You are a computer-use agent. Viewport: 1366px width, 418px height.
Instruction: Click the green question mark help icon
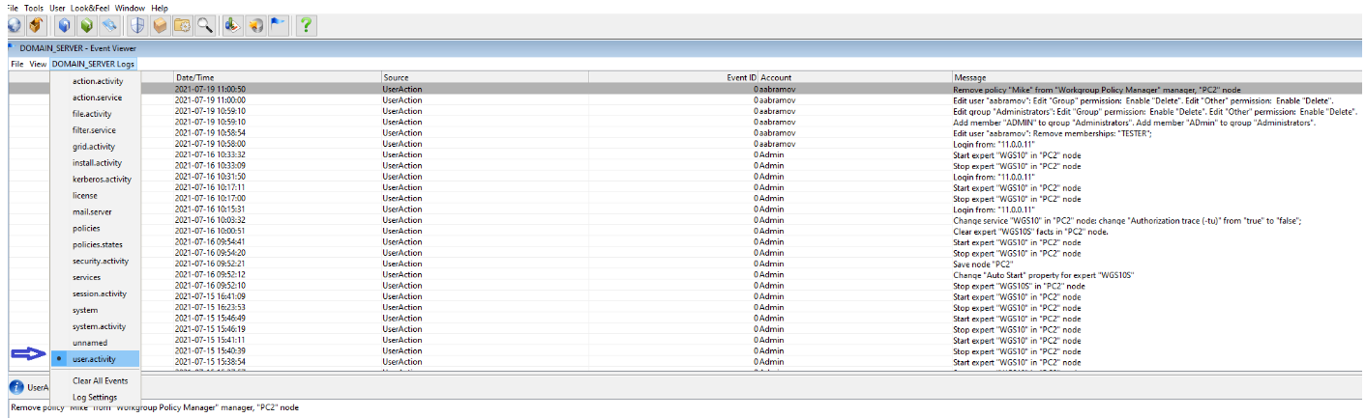[x=306, y=25]
